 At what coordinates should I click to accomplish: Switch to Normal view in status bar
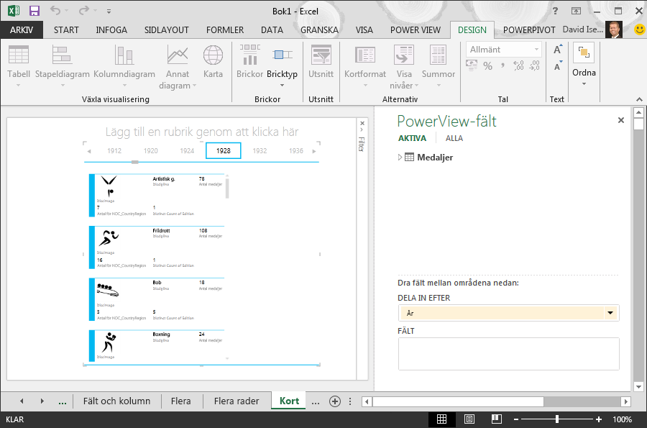(441, 419)
